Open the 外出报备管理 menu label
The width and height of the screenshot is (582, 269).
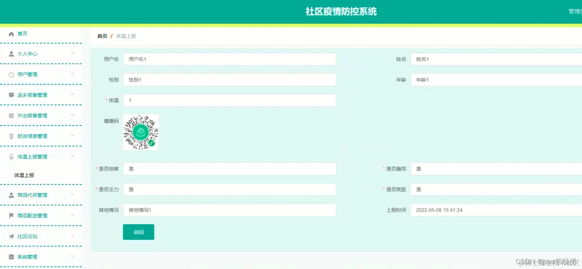(33, 116)
